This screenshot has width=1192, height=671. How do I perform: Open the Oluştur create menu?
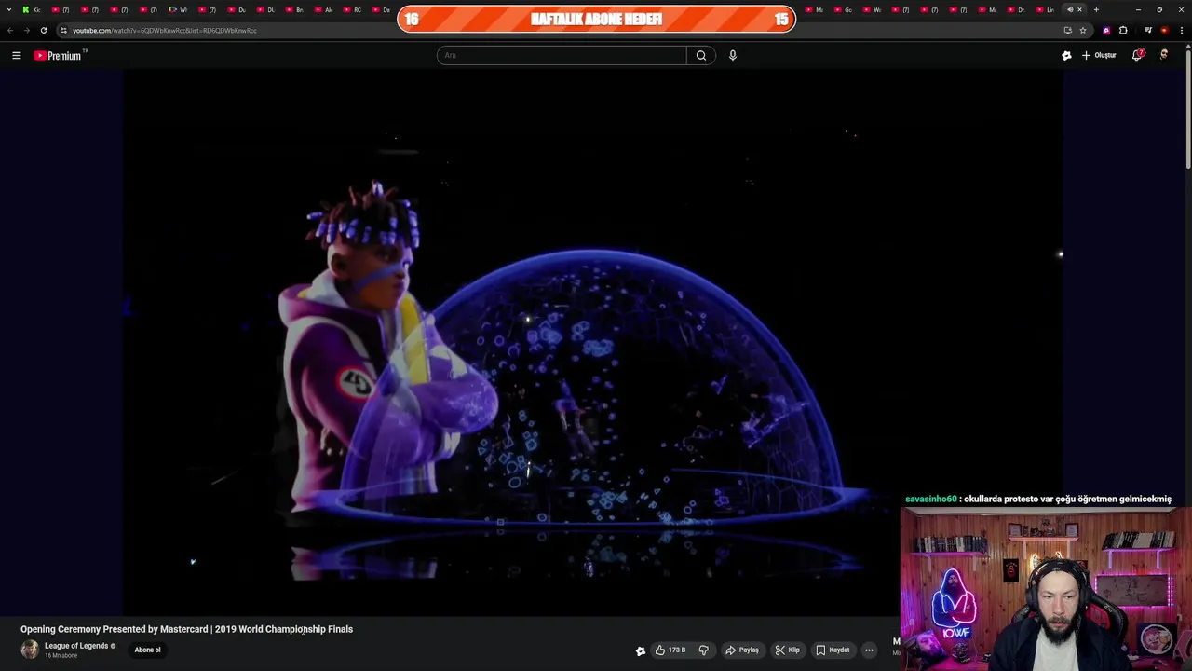point(1099,55)
